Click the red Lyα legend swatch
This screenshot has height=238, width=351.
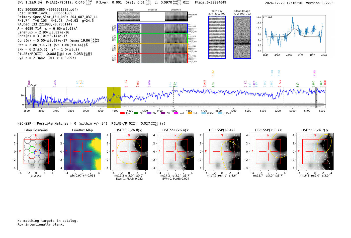[x=122, y=113]
